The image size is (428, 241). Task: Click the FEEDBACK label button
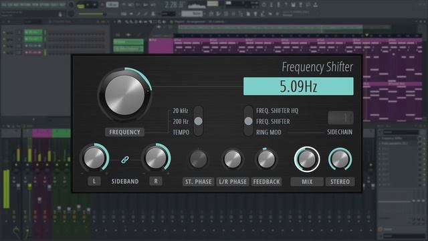tap(266, 181)
